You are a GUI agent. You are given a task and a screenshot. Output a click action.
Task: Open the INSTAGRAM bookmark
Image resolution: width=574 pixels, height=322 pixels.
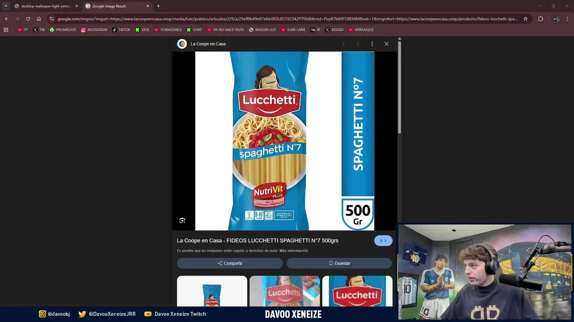[x=94, y=30]
